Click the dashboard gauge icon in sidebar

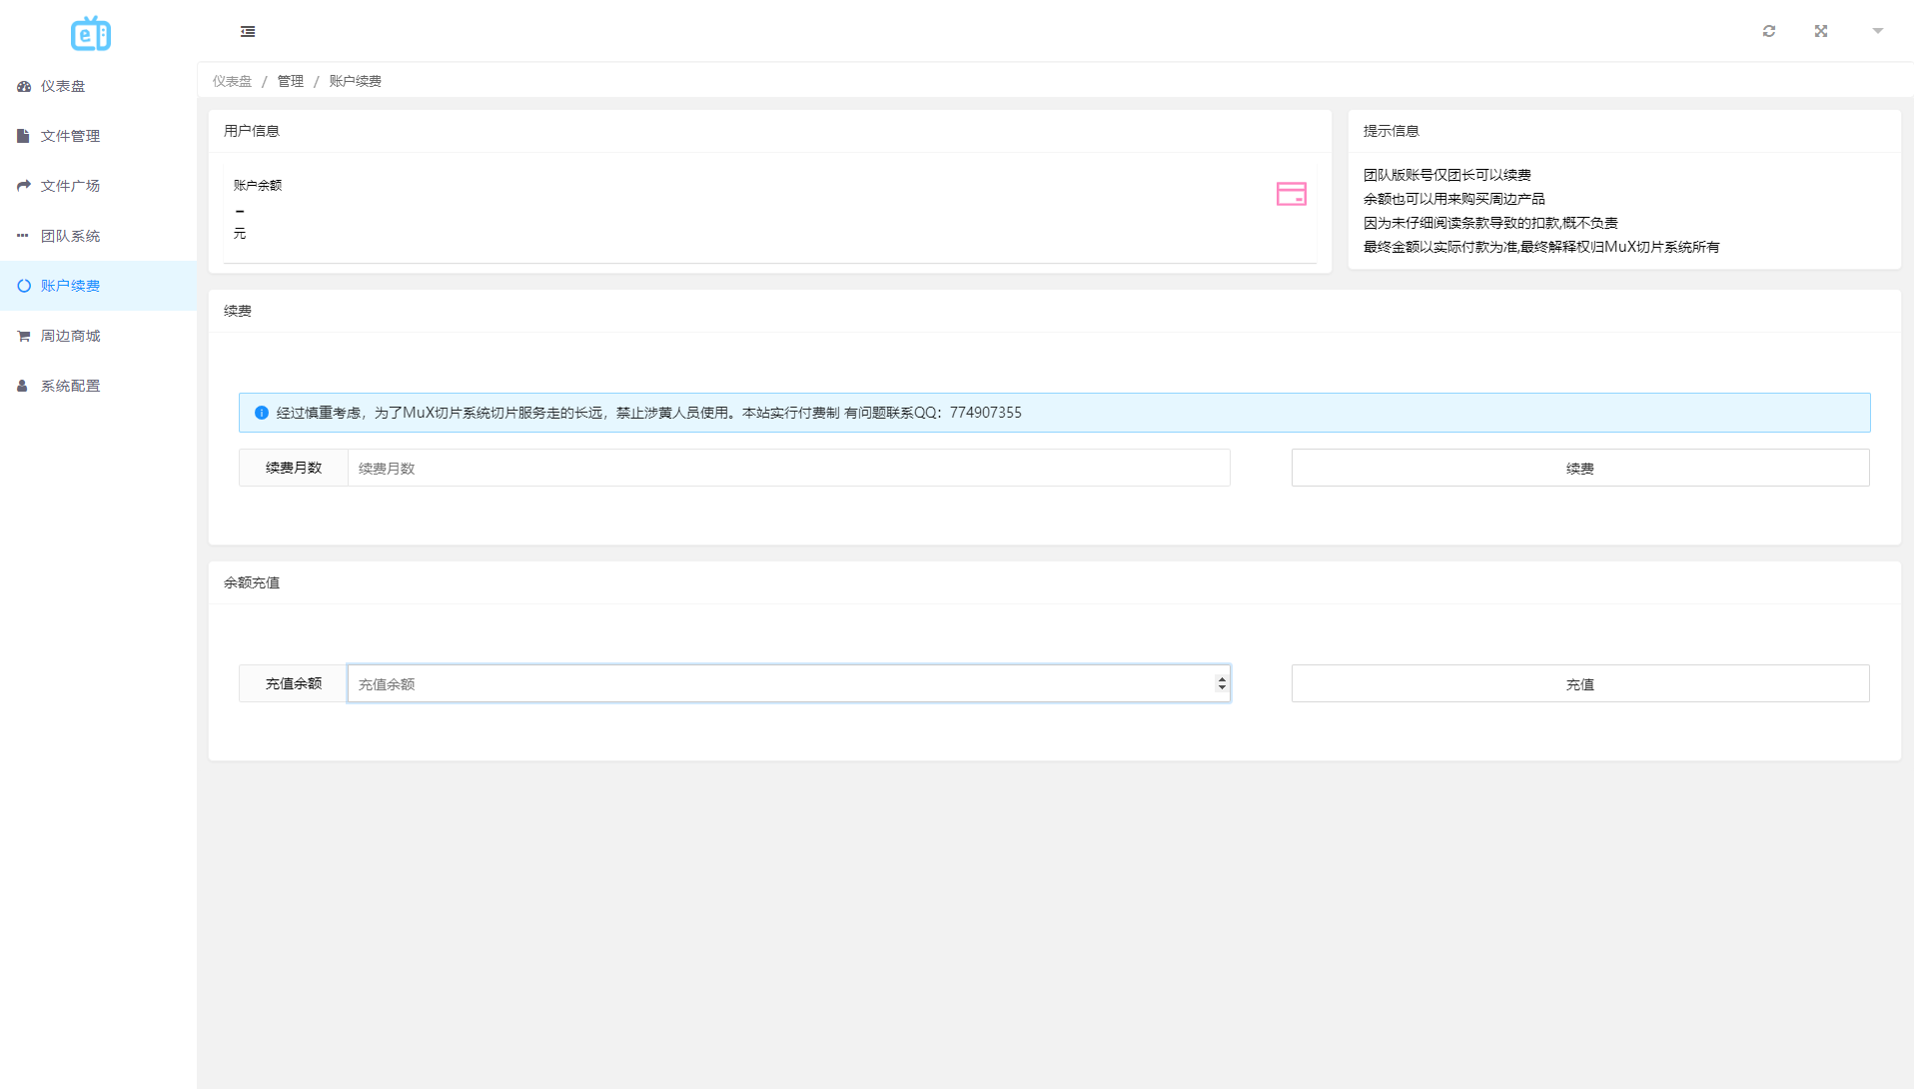[x=24, y=87]
